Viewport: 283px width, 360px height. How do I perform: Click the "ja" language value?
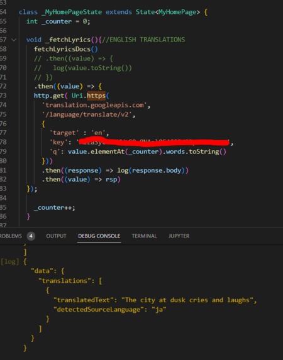pos(159,310)
